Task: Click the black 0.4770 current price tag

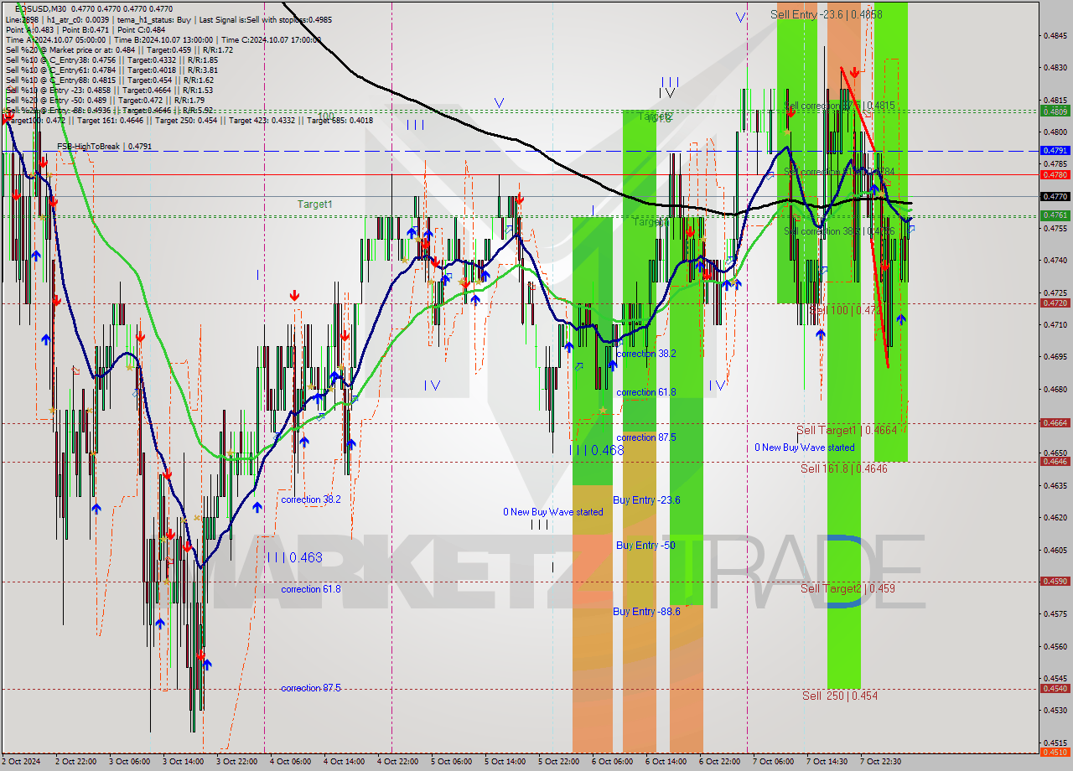Action: pos(1055,196)
